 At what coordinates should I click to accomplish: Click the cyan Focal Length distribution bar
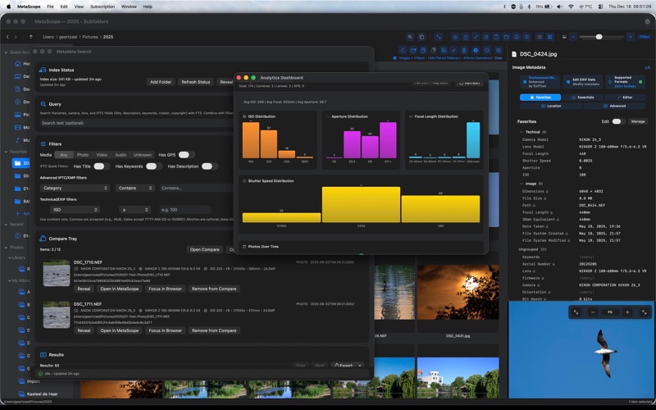pyautogui.click(x=473, y=140)
